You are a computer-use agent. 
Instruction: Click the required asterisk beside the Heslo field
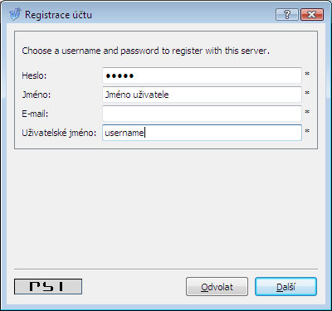coord(307,74)
